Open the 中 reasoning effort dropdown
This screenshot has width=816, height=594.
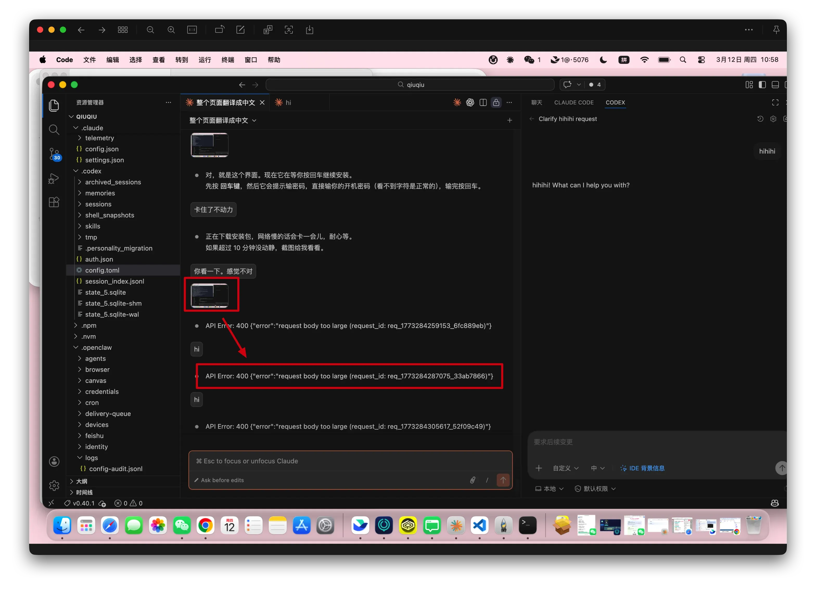click(598, 468)
